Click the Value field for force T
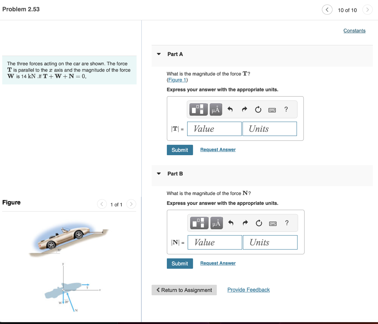Image resolution: width=378 pixels, height=324 pixels. 214,129
